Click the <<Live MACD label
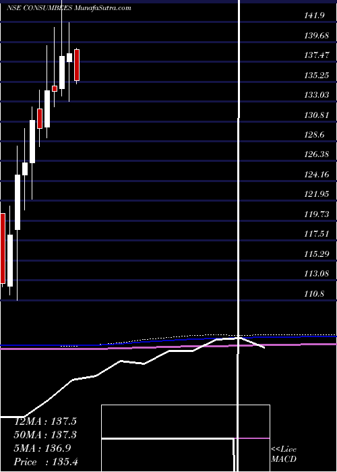Screen dimensions: 337x472 284,454
